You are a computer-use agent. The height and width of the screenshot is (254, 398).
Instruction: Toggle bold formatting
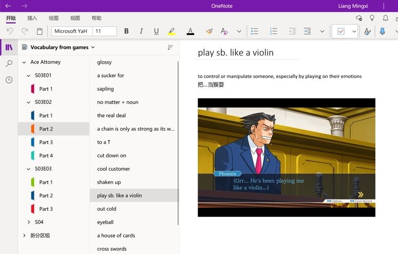pyautogui.click(x=126, y=31)
